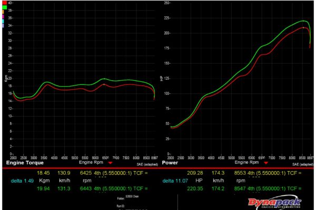Select the orange run color swatch
Image resolution: width=316 pixels, height=210 pixels.
coord(3,12)
